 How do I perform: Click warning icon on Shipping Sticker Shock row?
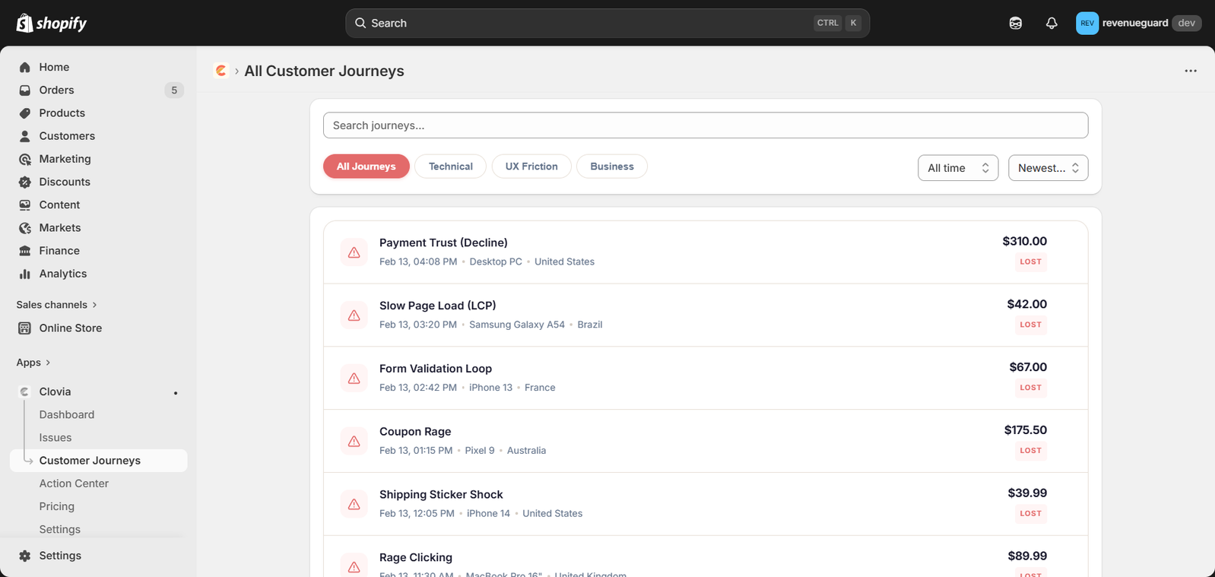(354, 505)
